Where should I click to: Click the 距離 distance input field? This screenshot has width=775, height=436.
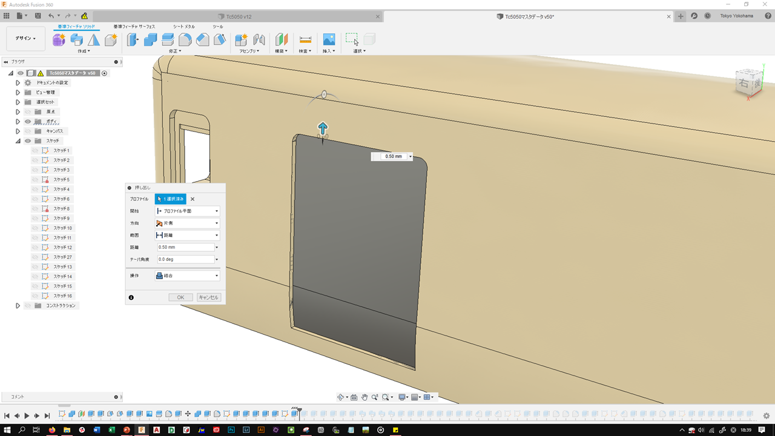coord(185,247)
